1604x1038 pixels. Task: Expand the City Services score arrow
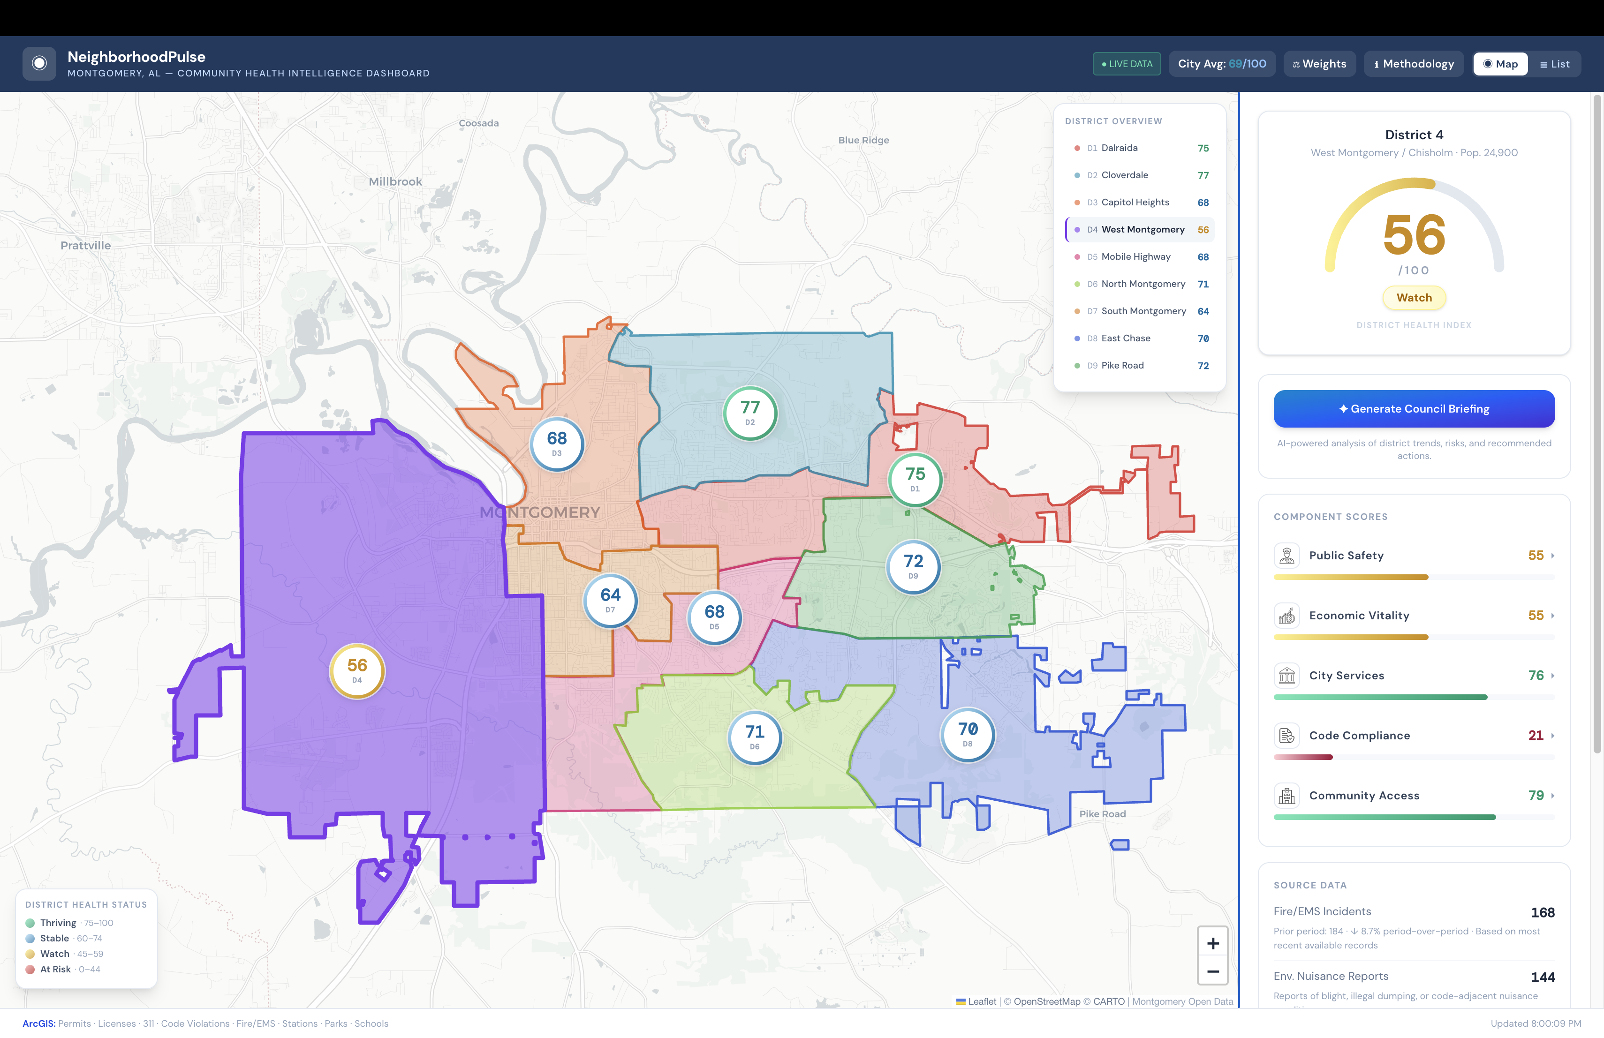(1553, 676)
